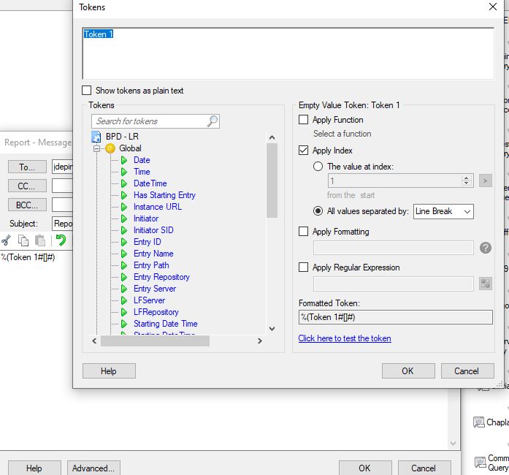Click here to test the token link
509x475 pixels.
pyautogui.click(x=345, y=338)
